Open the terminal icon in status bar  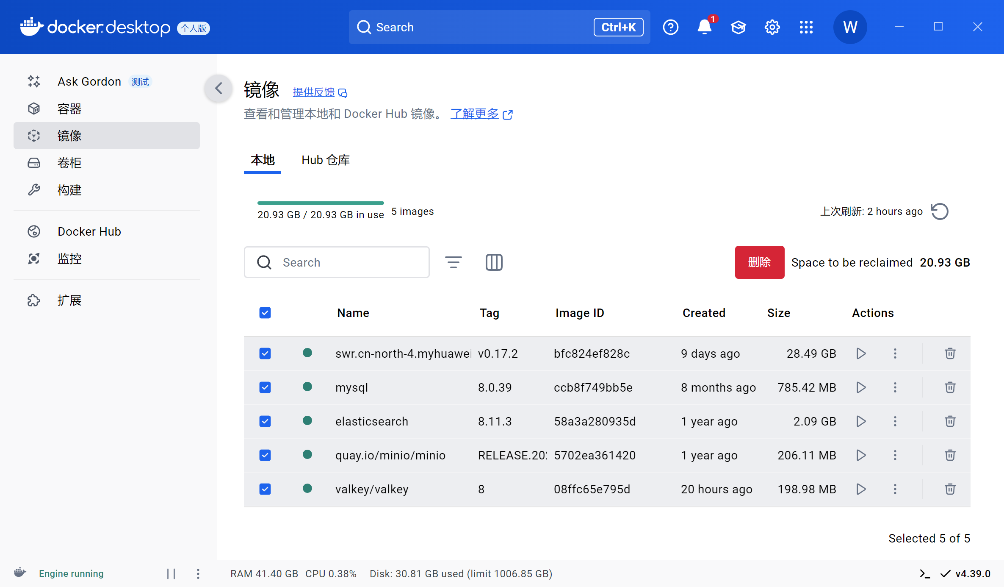(x=925, y=574)
